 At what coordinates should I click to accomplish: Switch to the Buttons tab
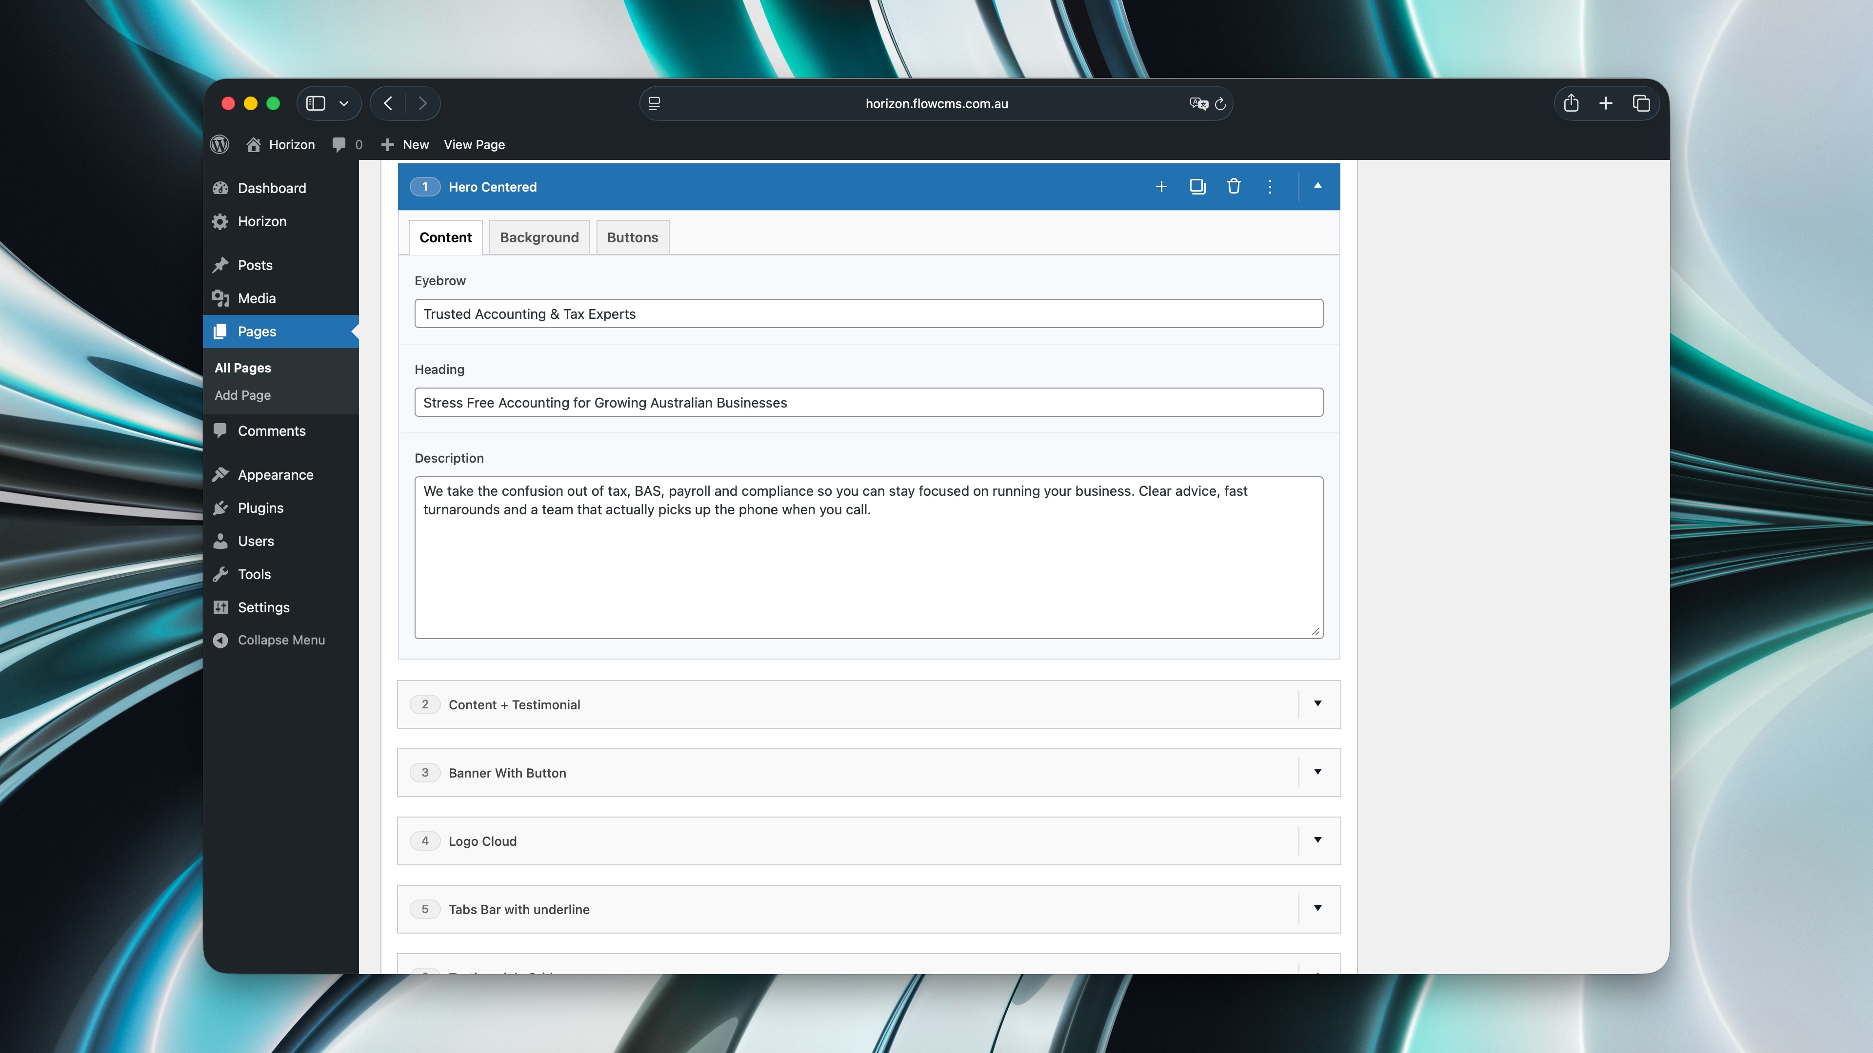(x=632, y=237)
